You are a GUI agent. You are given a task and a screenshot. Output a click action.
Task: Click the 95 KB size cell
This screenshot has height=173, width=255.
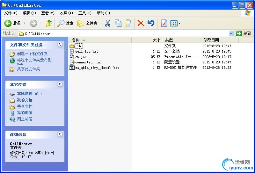(156, 57)
